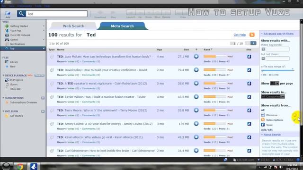Click Vuze site icon in Colin Robertson row
The image size is (303, 170).
[x=250, y=84]
